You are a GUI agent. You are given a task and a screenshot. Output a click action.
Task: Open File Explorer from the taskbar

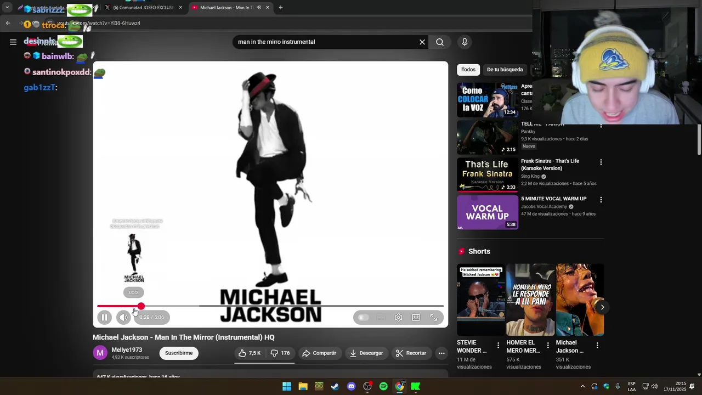(303, 387)
